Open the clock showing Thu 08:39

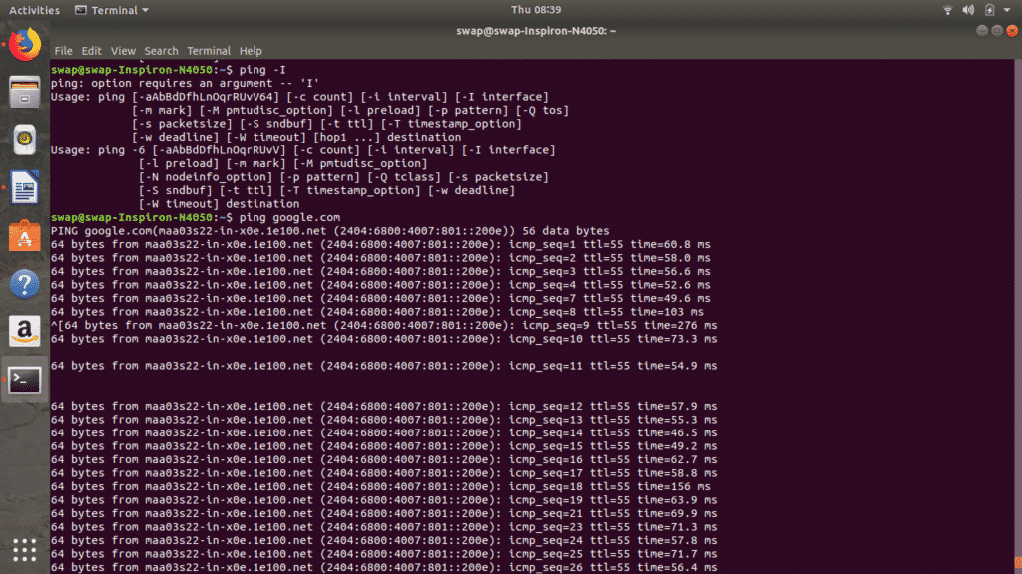click(x=536, y=10)
